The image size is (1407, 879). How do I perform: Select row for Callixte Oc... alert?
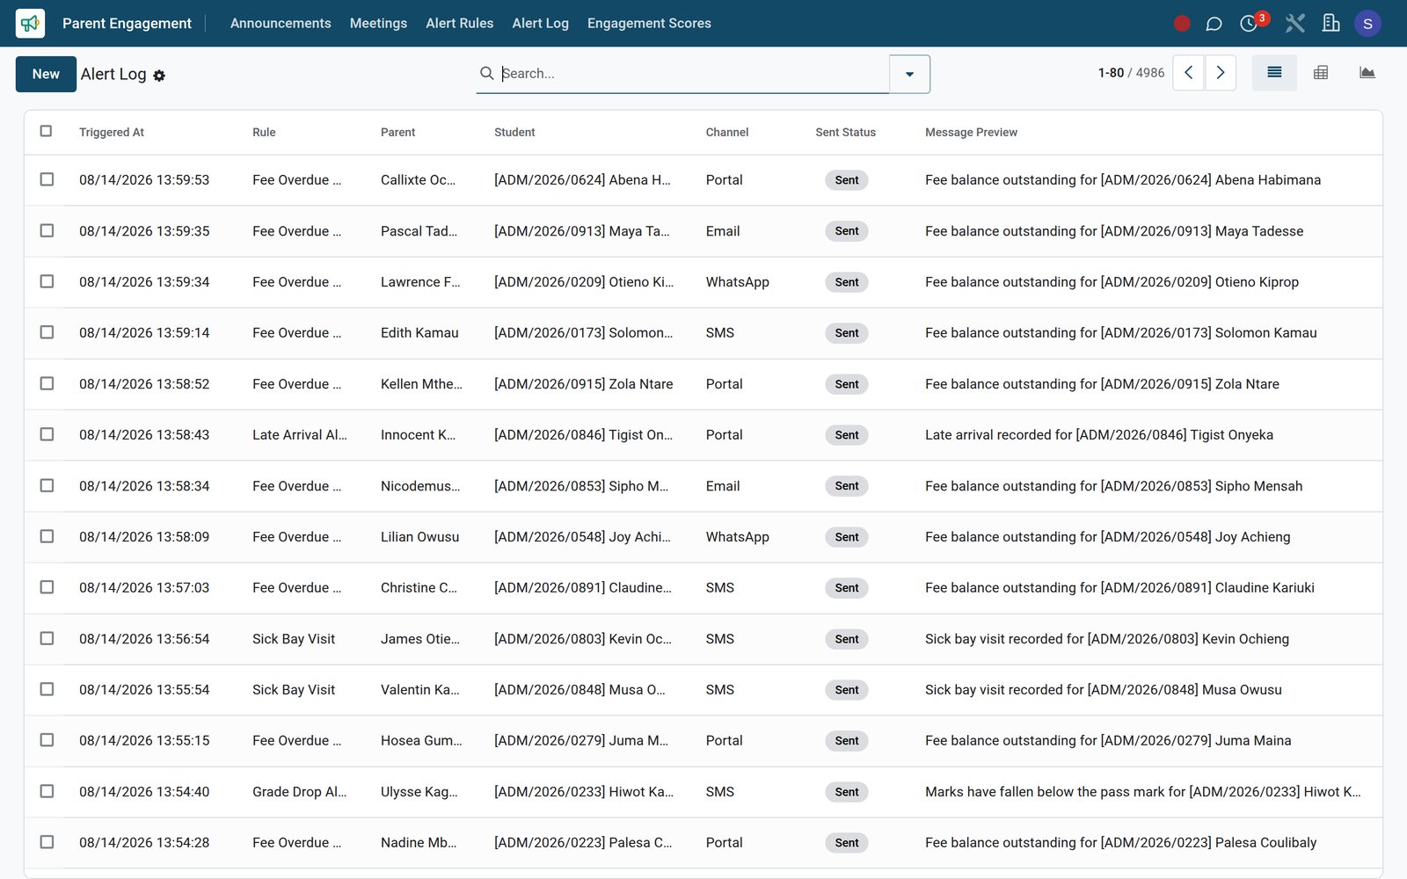tap(47, 179)
